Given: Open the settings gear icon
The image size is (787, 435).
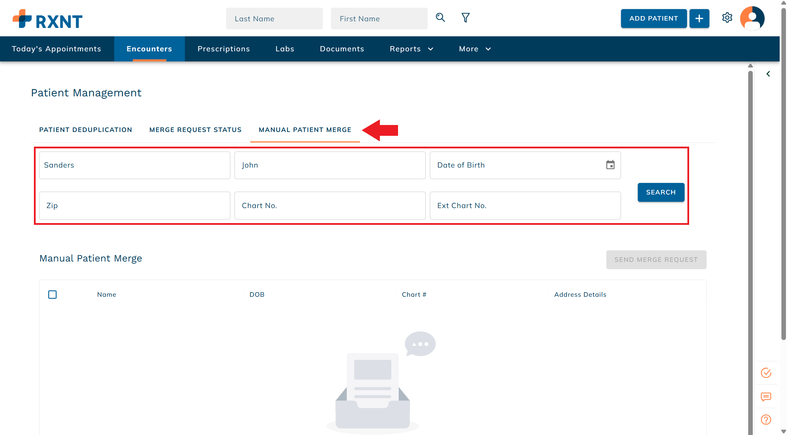Looking at the screenshot, I should pyautogui.click(x=727, y=18).
